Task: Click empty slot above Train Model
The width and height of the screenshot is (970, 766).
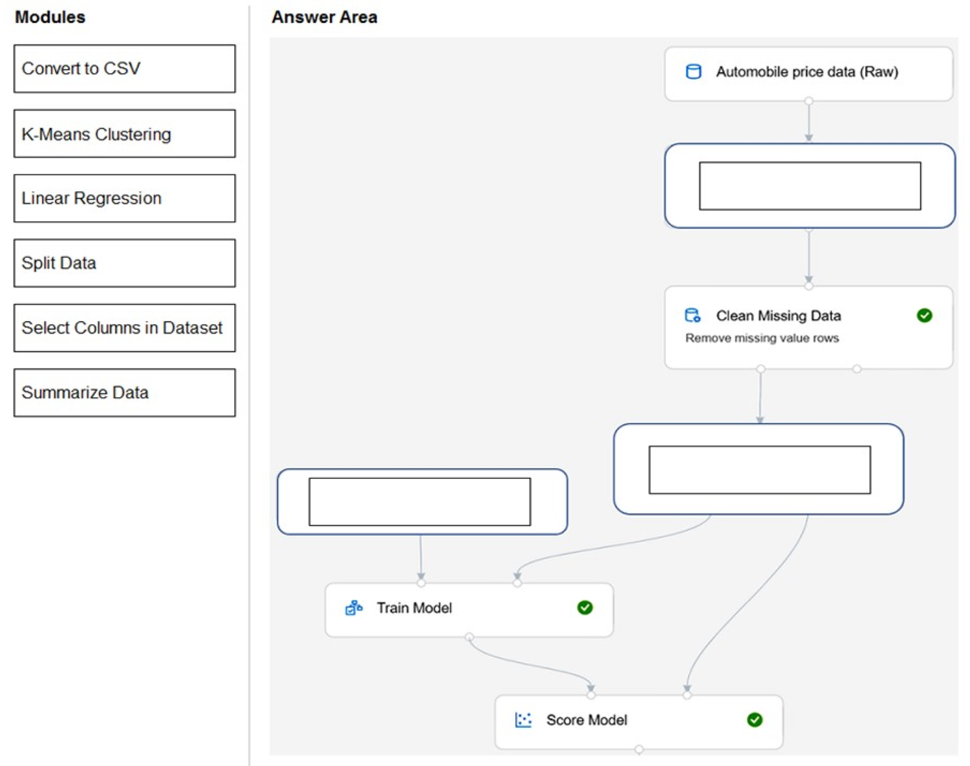Action: coord(420,502)
